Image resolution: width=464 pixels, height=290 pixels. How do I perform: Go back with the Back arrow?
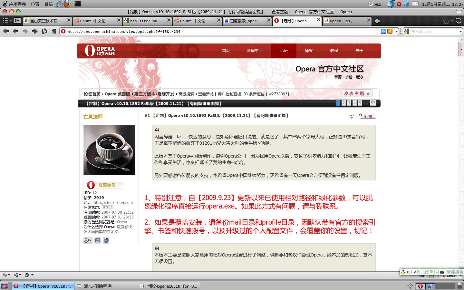click(x=15, y=31)
